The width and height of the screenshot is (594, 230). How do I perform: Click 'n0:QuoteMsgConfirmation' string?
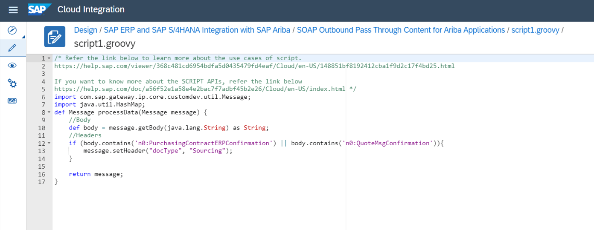[388, 143]
